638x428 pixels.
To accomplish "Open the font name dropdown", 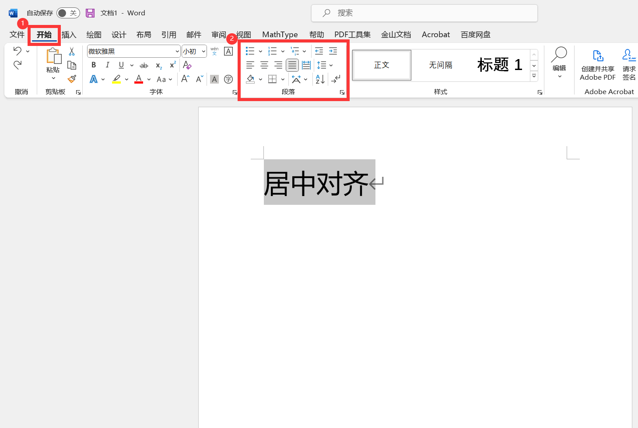I will (177, 51).
